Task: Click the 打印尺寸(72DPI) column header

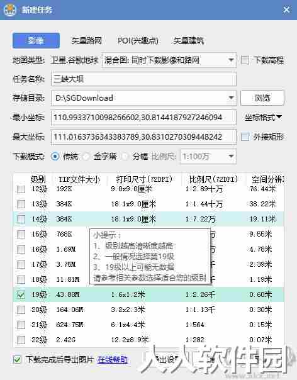Action: coord(144,179)
